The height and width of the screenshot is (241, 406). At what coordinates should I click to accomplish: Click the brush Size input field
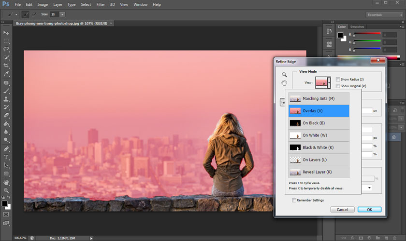click(54, 14)
